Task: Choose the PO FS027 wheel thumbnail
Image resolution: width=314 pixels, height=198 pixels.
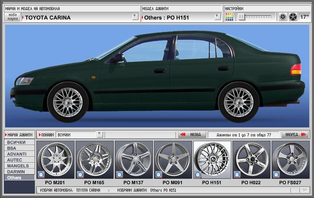Action: pos(290,160)
